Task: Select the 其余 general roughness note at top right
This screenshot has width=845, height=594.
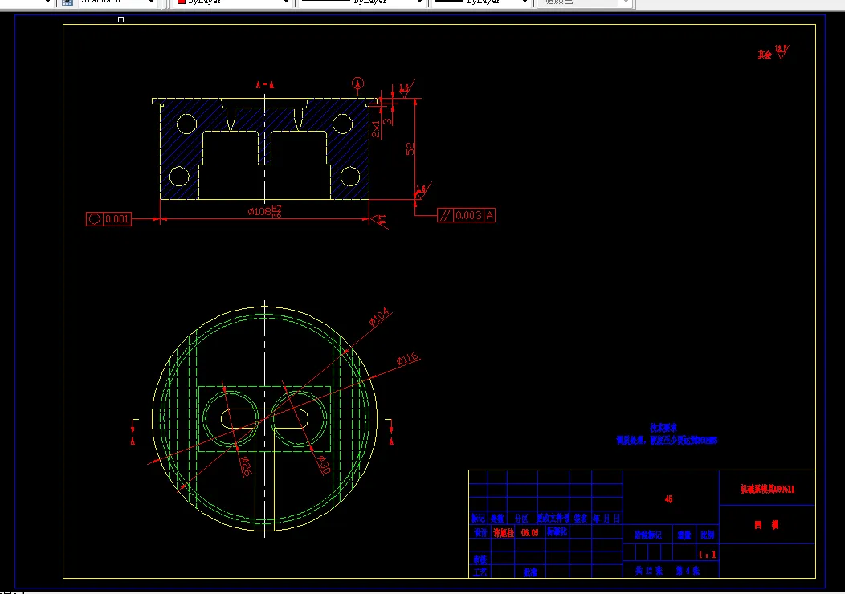Action: pos(774,53)
